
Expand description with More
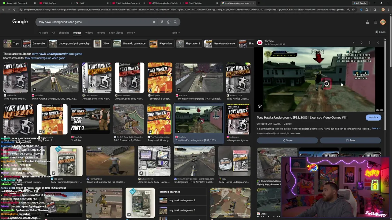click(x=376, y=129)
